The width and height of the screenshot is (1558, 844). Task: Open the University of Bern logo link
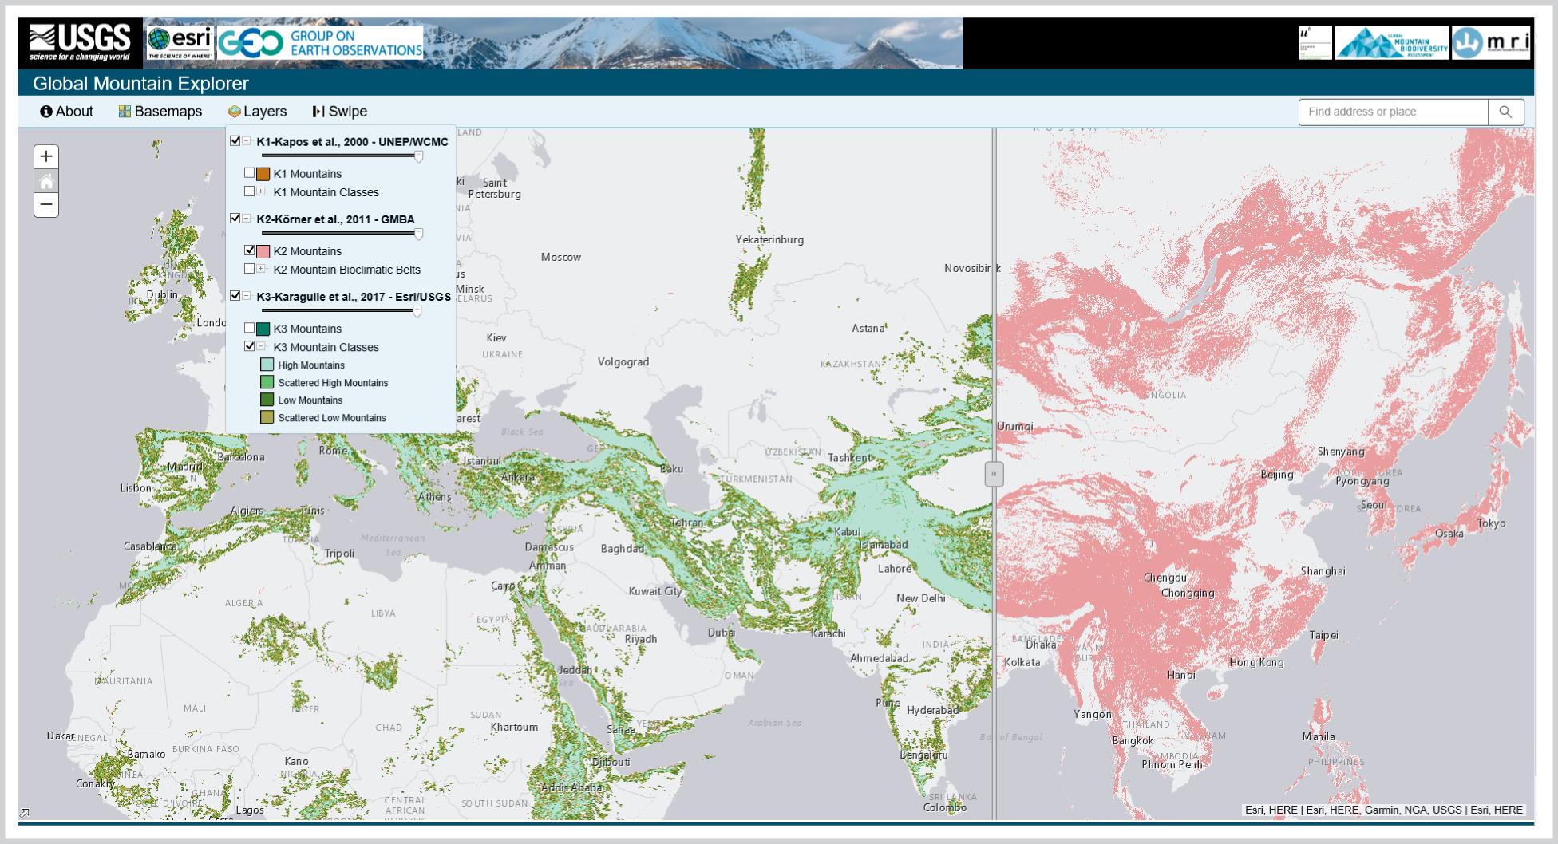(1315, 43)
